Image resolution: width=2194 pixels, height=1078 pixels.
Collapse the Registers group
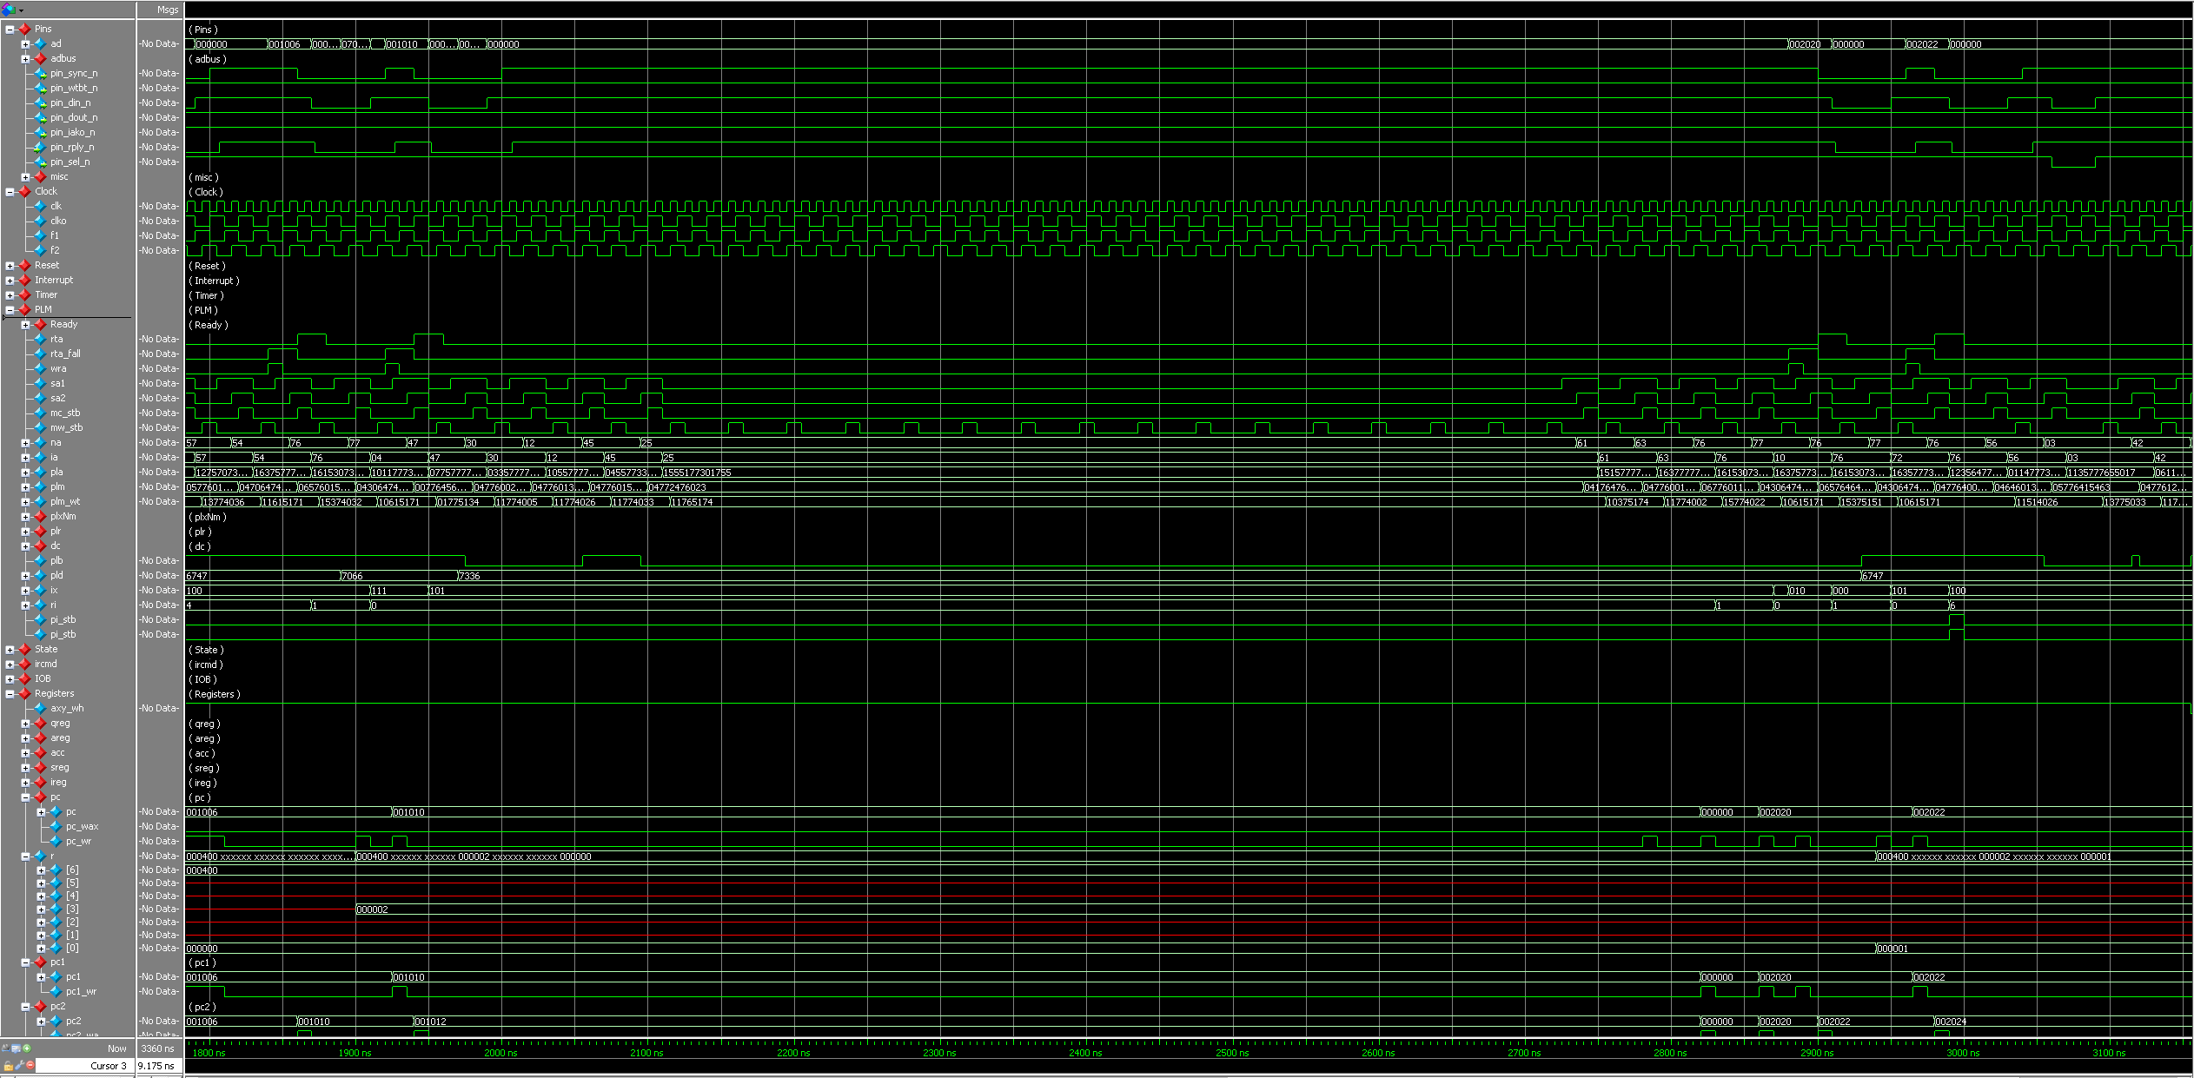tap(10, 694)
